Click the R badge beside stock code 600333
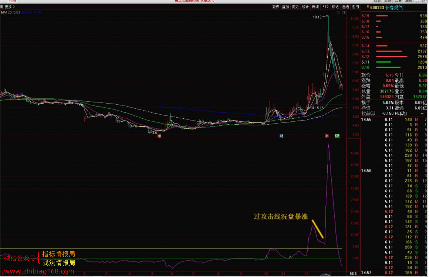429x277 pixels. 368,7
